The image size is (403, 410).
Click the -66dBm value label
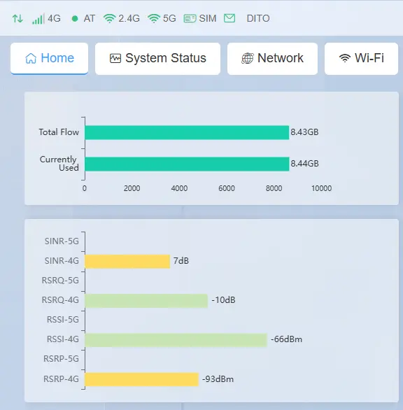[x=286, y=339]
